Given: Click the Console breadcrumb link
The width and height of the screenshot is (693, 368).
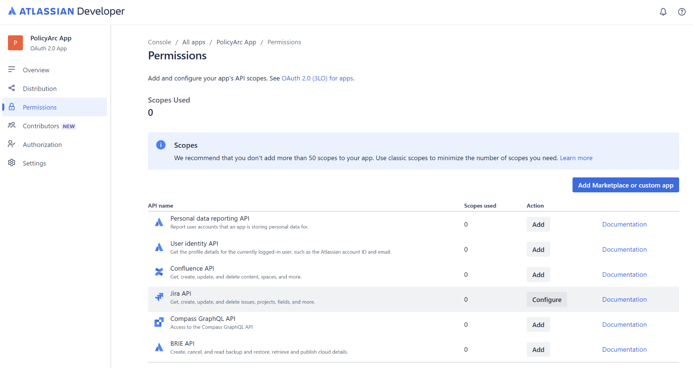Looking at the screenshot, I should coord(159,42).
